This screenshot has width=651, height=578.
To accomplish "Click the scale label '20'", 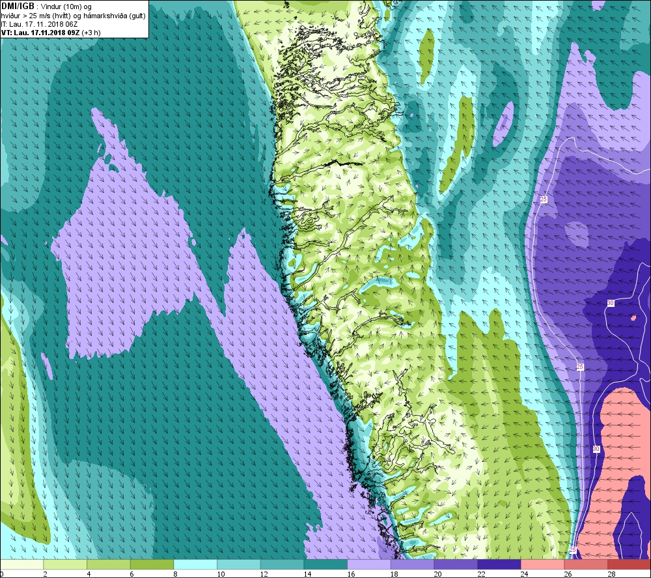I will coord(438,574).
